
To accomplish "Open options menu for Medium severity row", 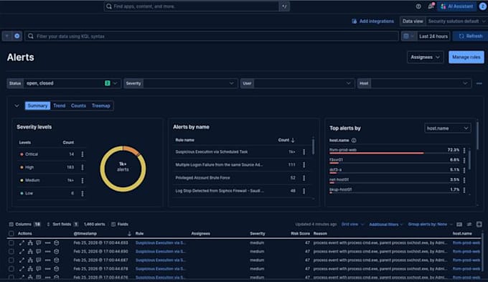I will click(x=82, y=180).
